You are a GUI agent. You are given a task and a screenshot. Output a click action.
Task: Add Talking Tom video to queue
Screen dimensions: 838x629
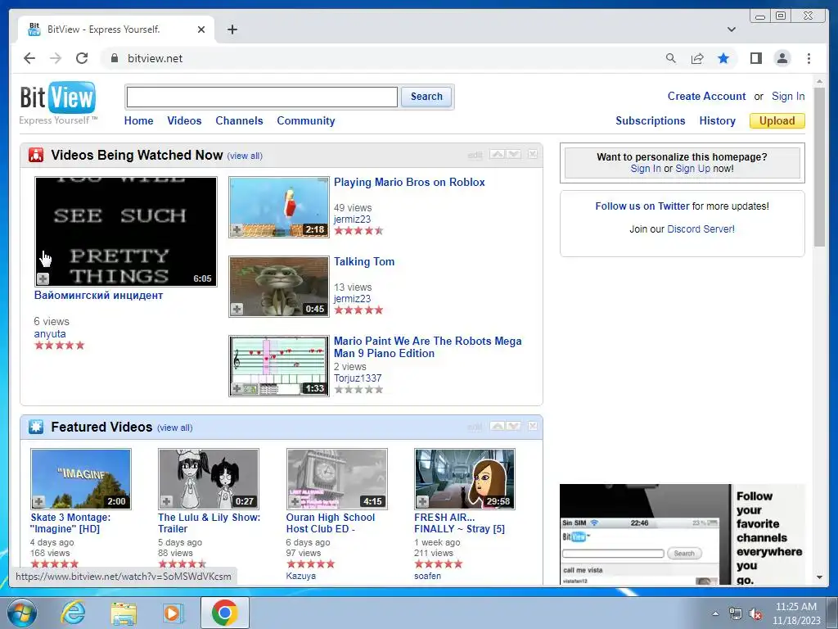(x=237, y=309)
